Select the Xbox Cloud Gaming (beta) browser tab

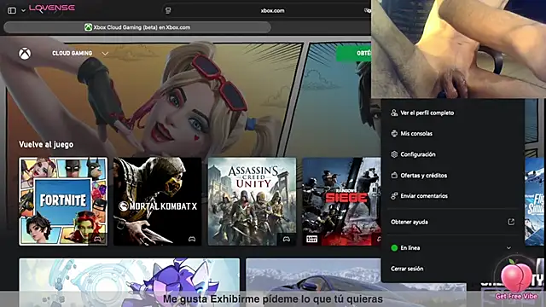pyautogui.click(x=137, y=27)
